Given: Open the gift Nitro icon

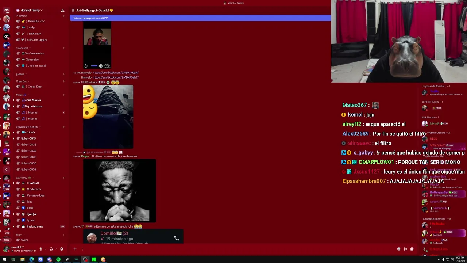Looking at the screenshot, I should (412, 249).
